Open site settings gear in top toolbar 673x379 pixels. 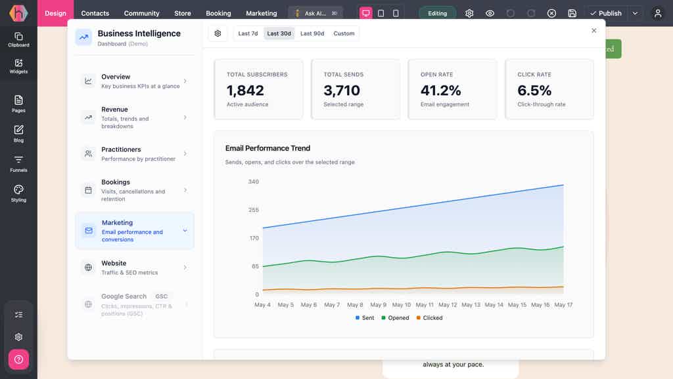pos(469,13)
